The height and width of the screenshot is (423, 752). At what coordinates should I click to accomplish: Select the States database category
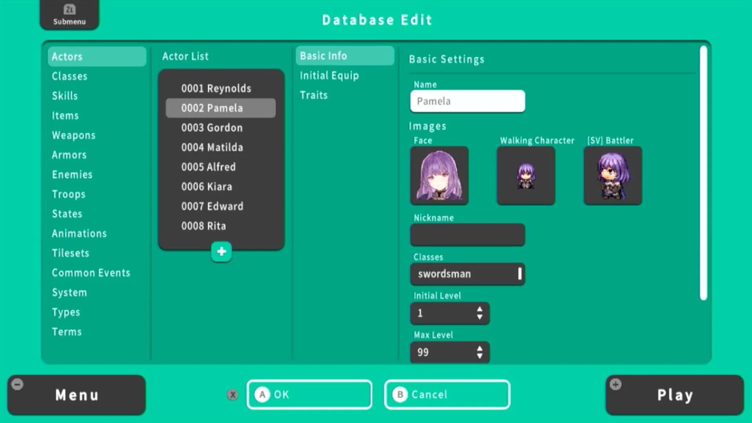point(67,214)
